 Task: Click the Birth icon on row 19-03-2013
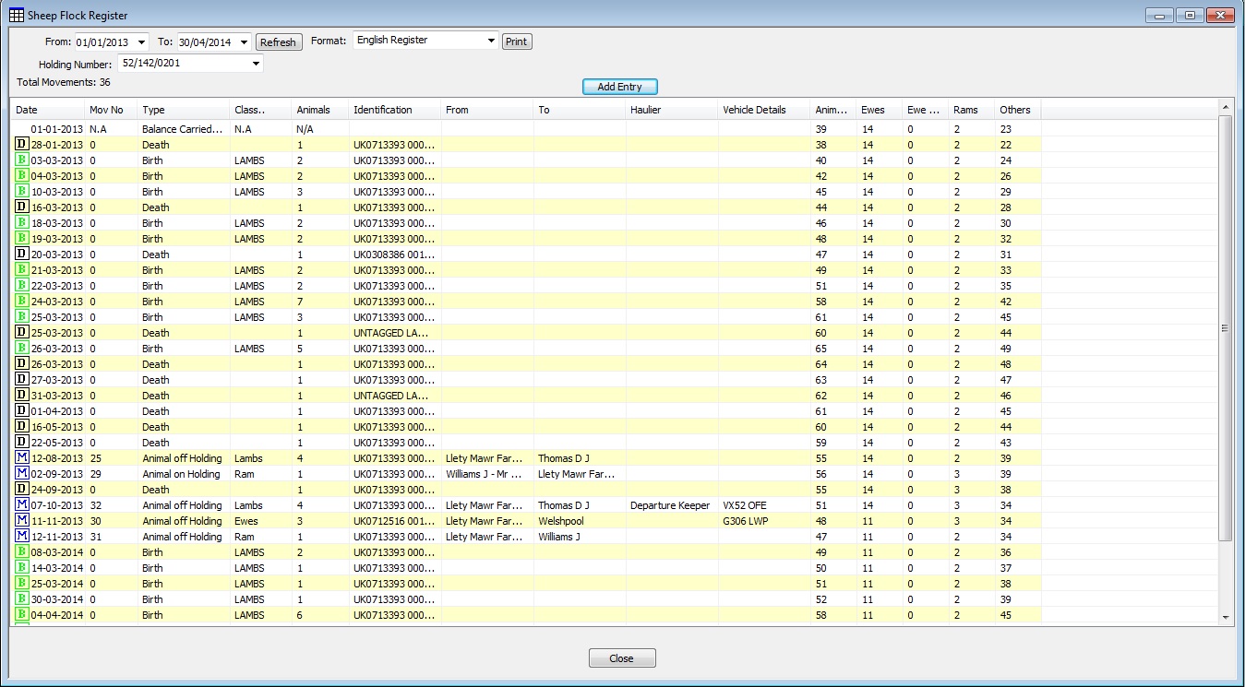[x=22, y=239]
